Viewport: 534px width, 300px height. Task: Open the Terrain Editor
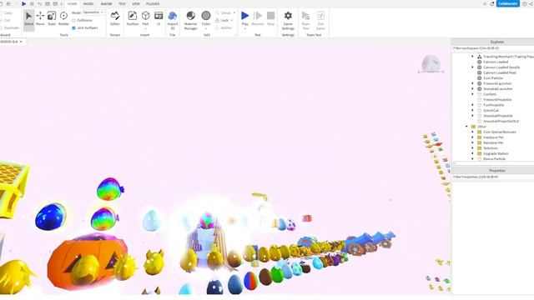tap(115, 18)
